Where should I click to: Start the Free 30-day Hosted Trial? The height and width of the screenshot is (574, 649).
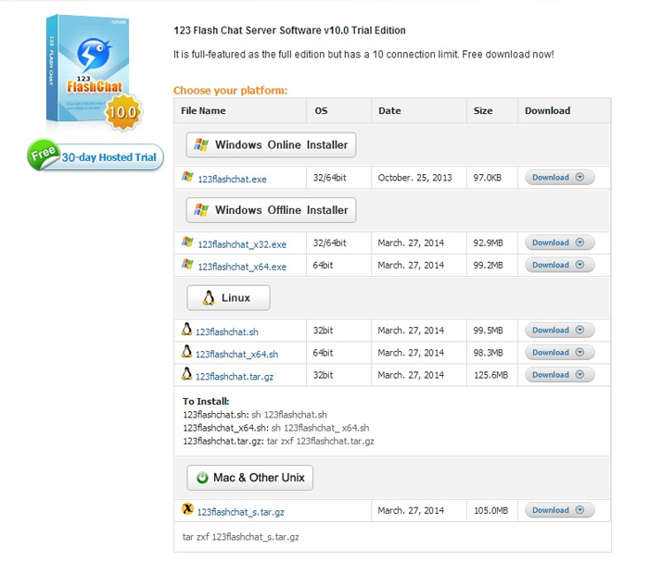click(x=96, y=156)
